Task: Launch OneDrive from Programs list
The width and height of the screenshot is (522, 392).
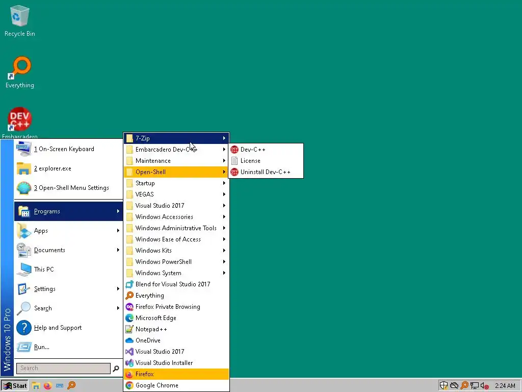Action: (x=176, y=340)
